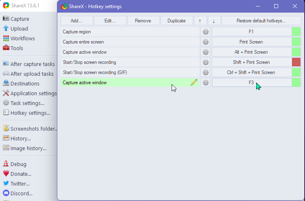This screenshot has height=201, width=305.
Task: Open gear settings for the F3 row
Action: pyautogui.click(x=205, y=83)
